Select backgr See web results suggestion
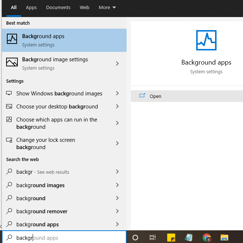This screenshot has height=243, width=243. click(43, 172)
